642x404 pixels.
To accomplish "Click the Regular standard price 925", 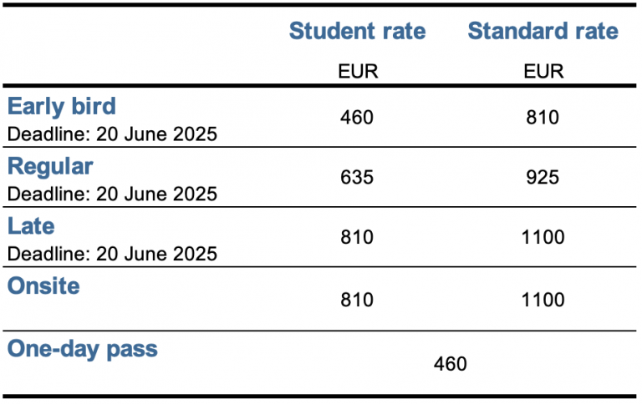I will tap(543, 177).
